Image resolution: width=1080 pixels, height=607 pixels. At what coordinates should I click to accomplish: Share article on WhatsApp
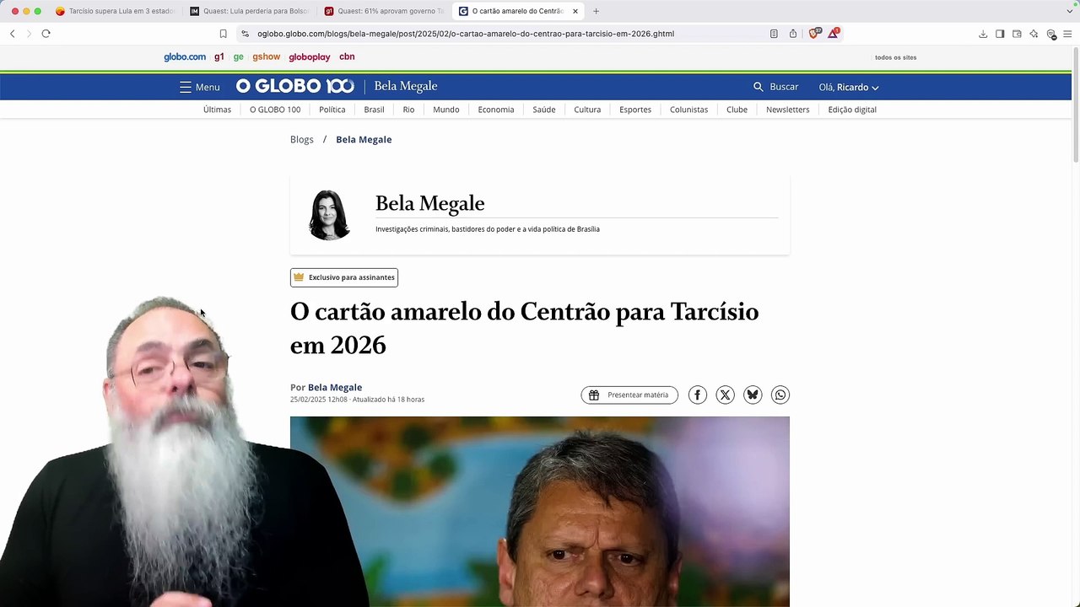[780, 395]
